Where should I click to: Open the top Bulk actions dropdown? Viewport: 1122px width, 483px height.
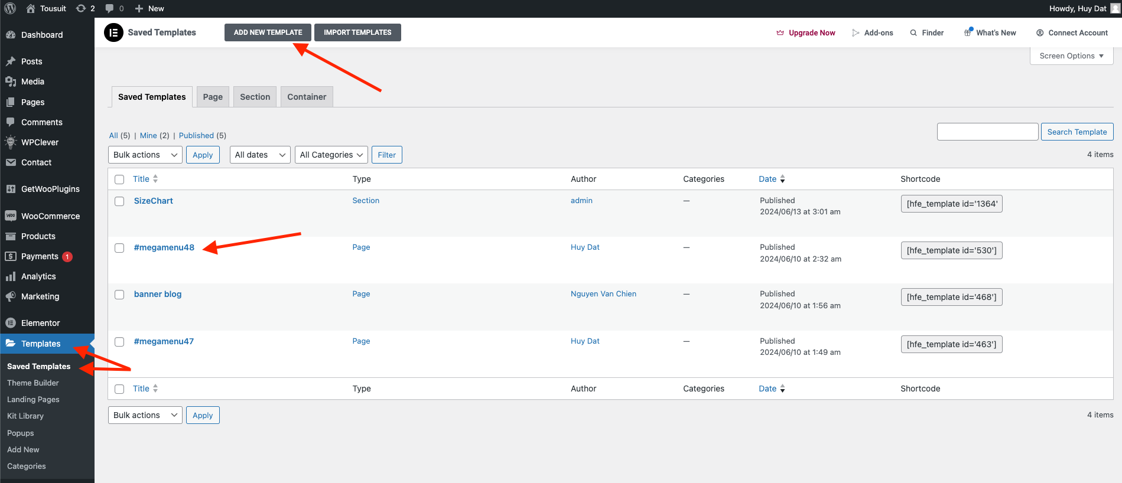click(145, 155)
